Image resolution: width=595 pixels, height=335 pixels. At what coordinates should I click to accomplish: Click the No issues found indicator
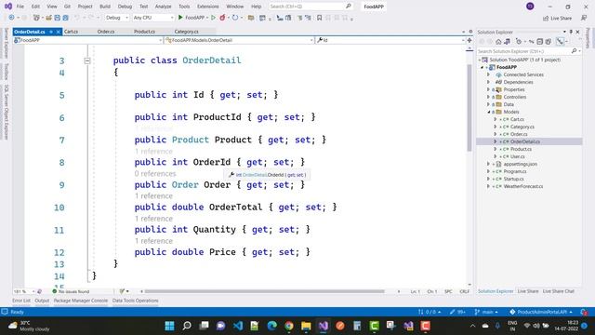[x=71, y=291]
